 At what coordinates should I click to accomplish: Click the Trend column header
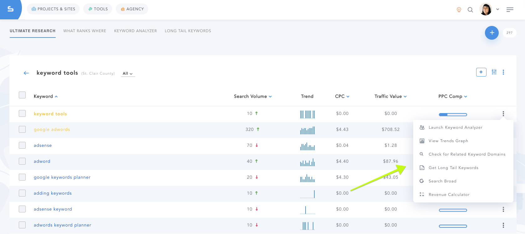[x=307, y=96]
